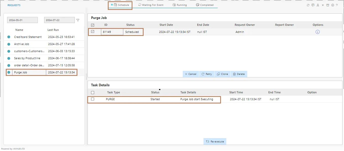The width and height of the screenshot is (344, 151).
Task: Click status dot beside order detail-Order
Action: [x=9, y=65]
